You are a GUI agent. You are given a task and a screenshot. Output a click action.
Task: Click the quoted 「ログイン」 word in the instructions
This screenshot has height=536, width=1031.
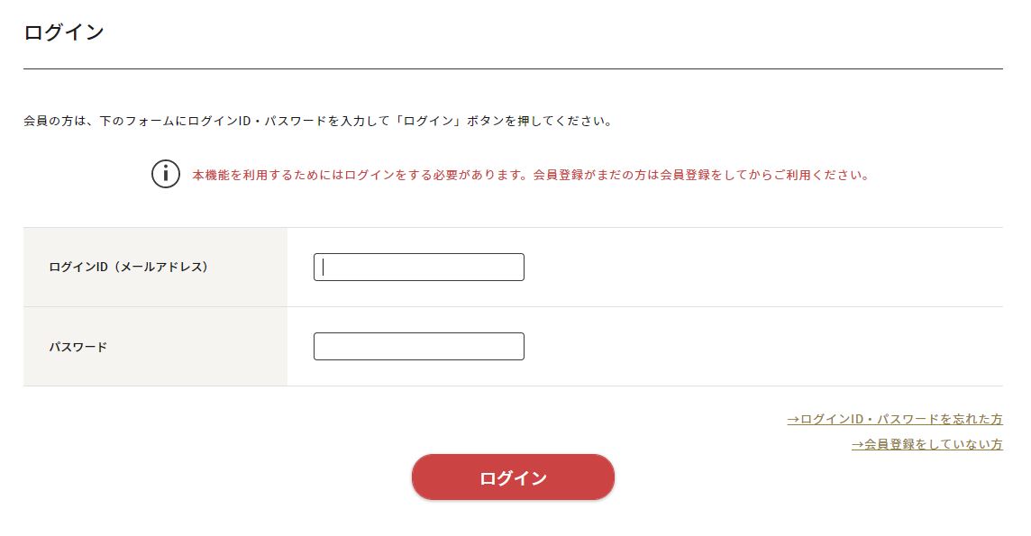pyautogui.click(x=429, y=121)
